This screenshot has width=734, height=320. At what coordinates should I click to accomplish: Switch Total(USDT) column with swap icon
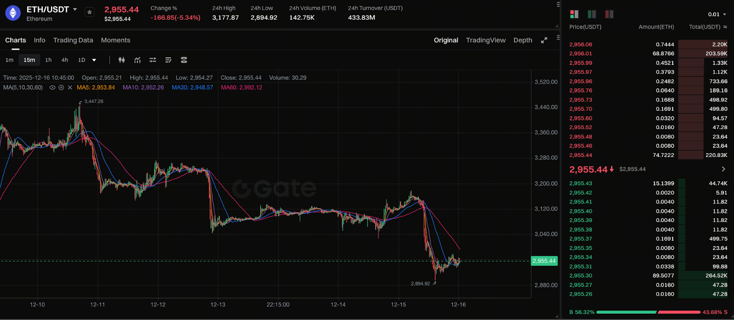[x=725, y=27]
